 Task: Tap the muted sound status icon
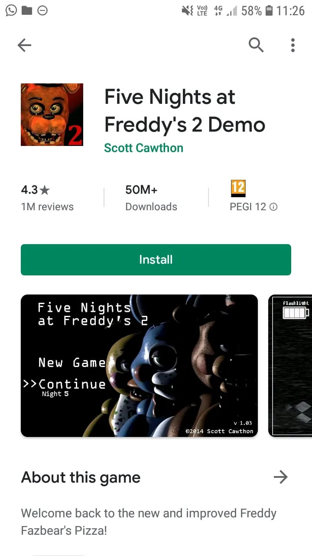tap(187, 10)
